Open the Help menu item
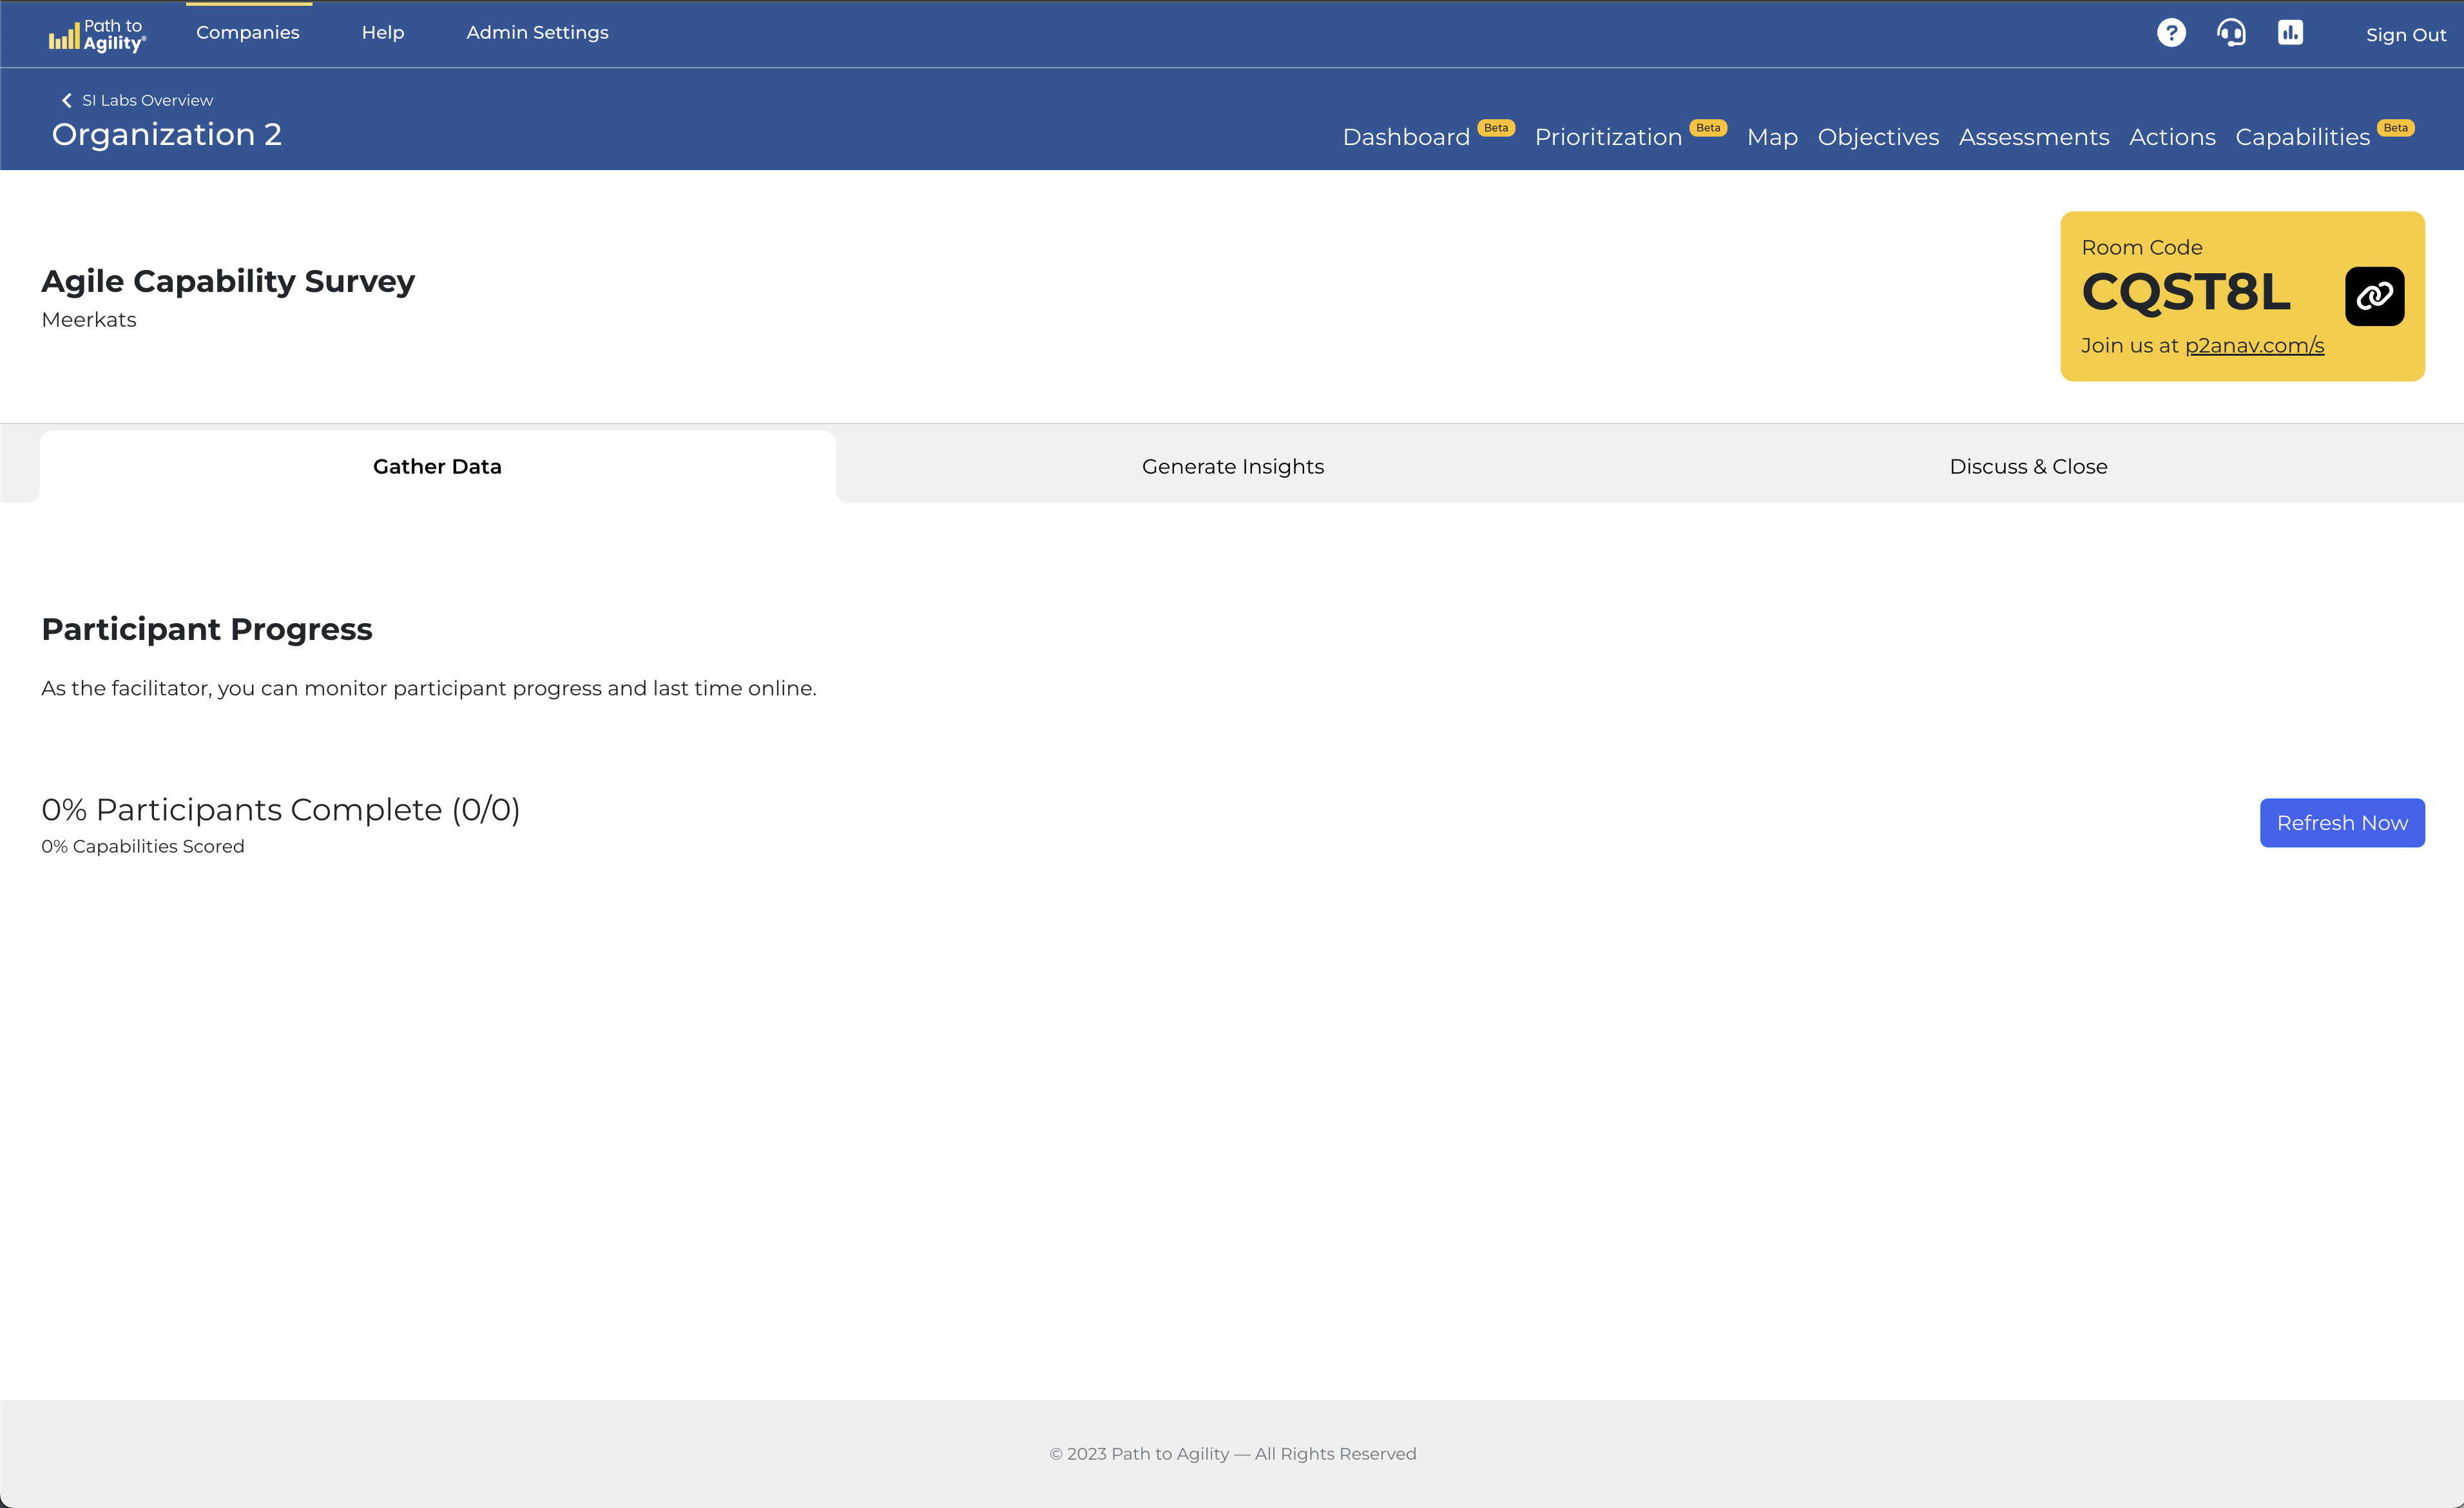The image size is (2464, 1508). click(x=383, y=33)
